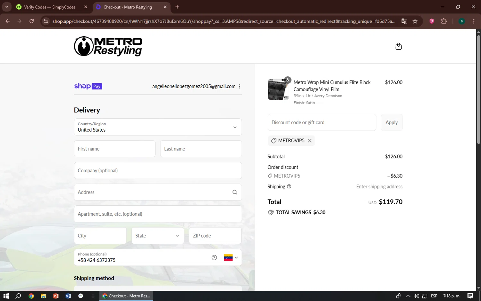Click the Metro Restyling logo
The width and height of the screenshot is (481, 301).
pos(108,46)
